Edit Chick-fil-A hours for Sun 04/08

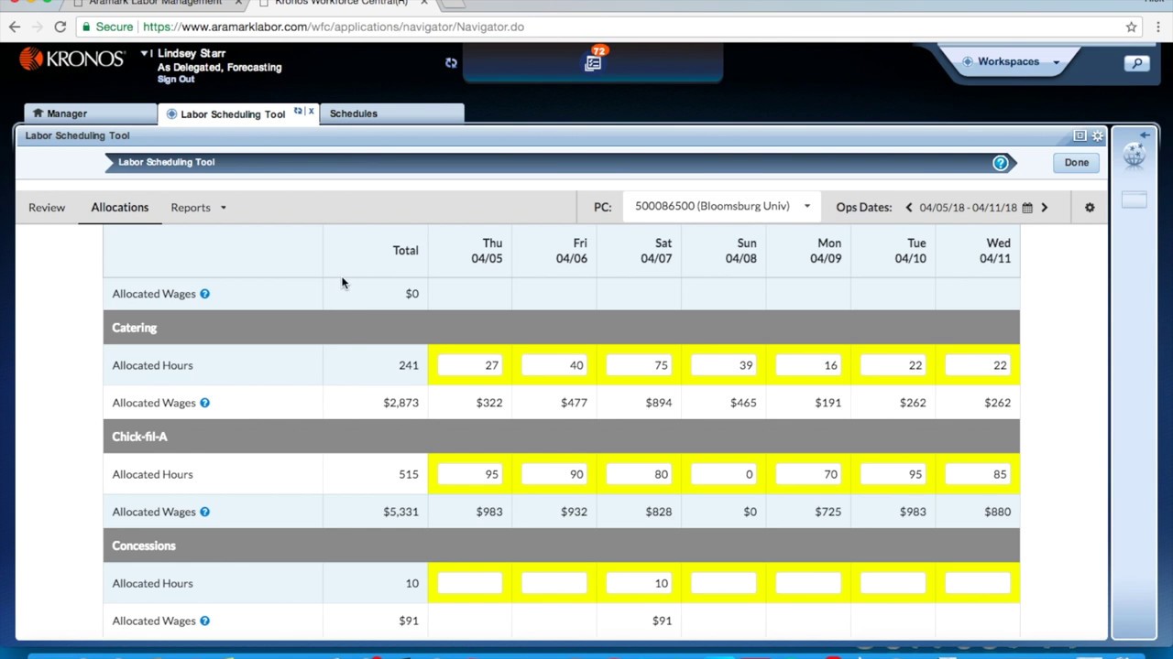[x=724, y=474]
